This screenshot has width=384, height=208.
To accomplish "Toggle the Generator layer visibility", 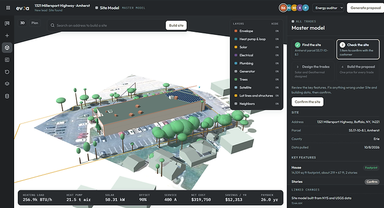I will coord(277,72).
